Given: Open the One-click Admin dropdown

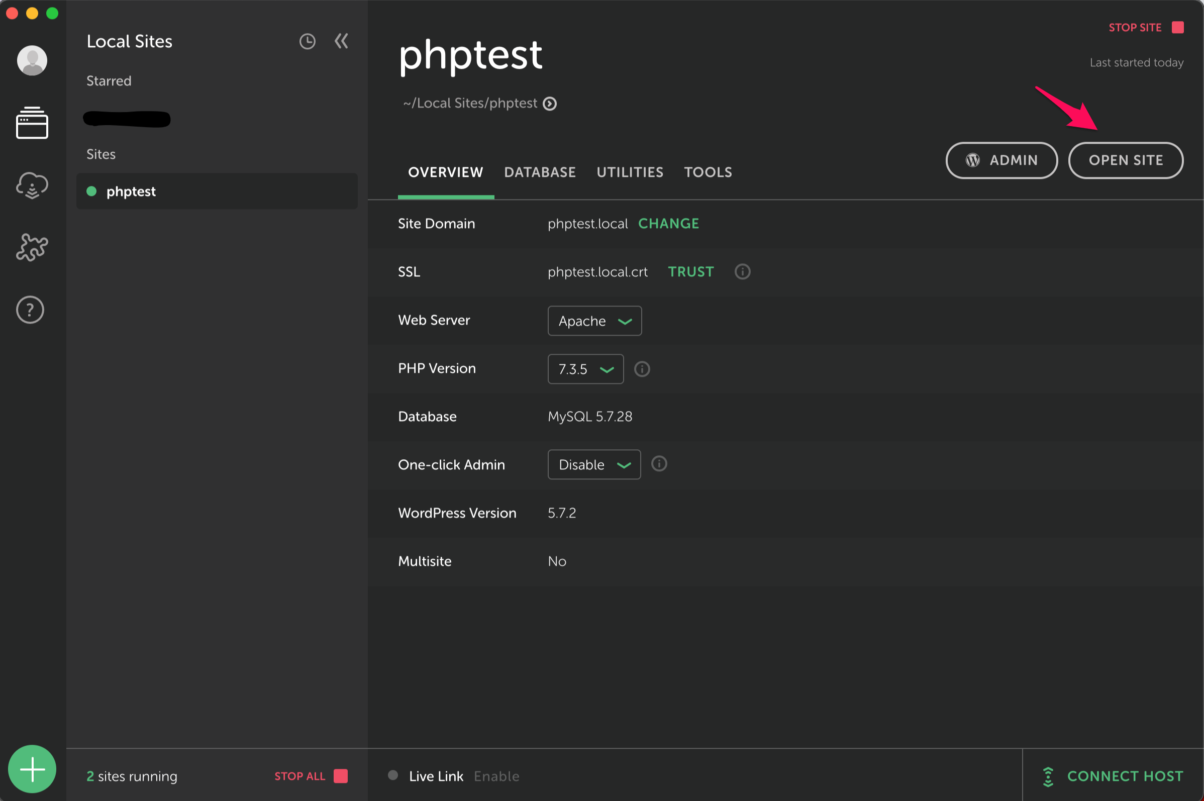Looking at the screenshot, I should 593,464.
